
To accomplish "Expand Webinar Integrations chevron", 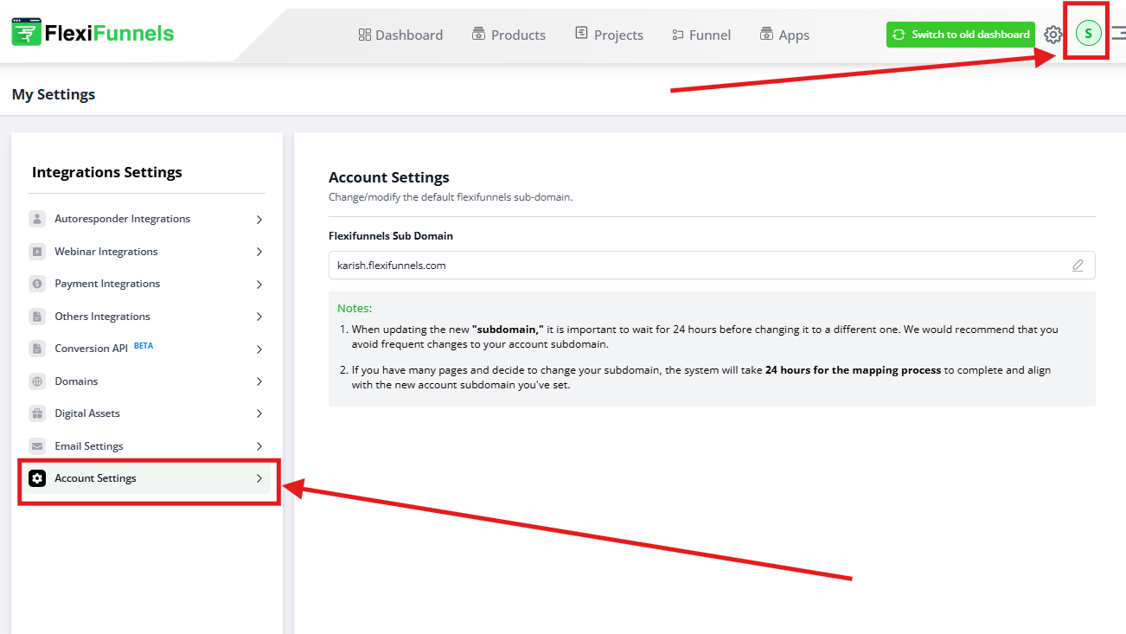I will 259,252.
